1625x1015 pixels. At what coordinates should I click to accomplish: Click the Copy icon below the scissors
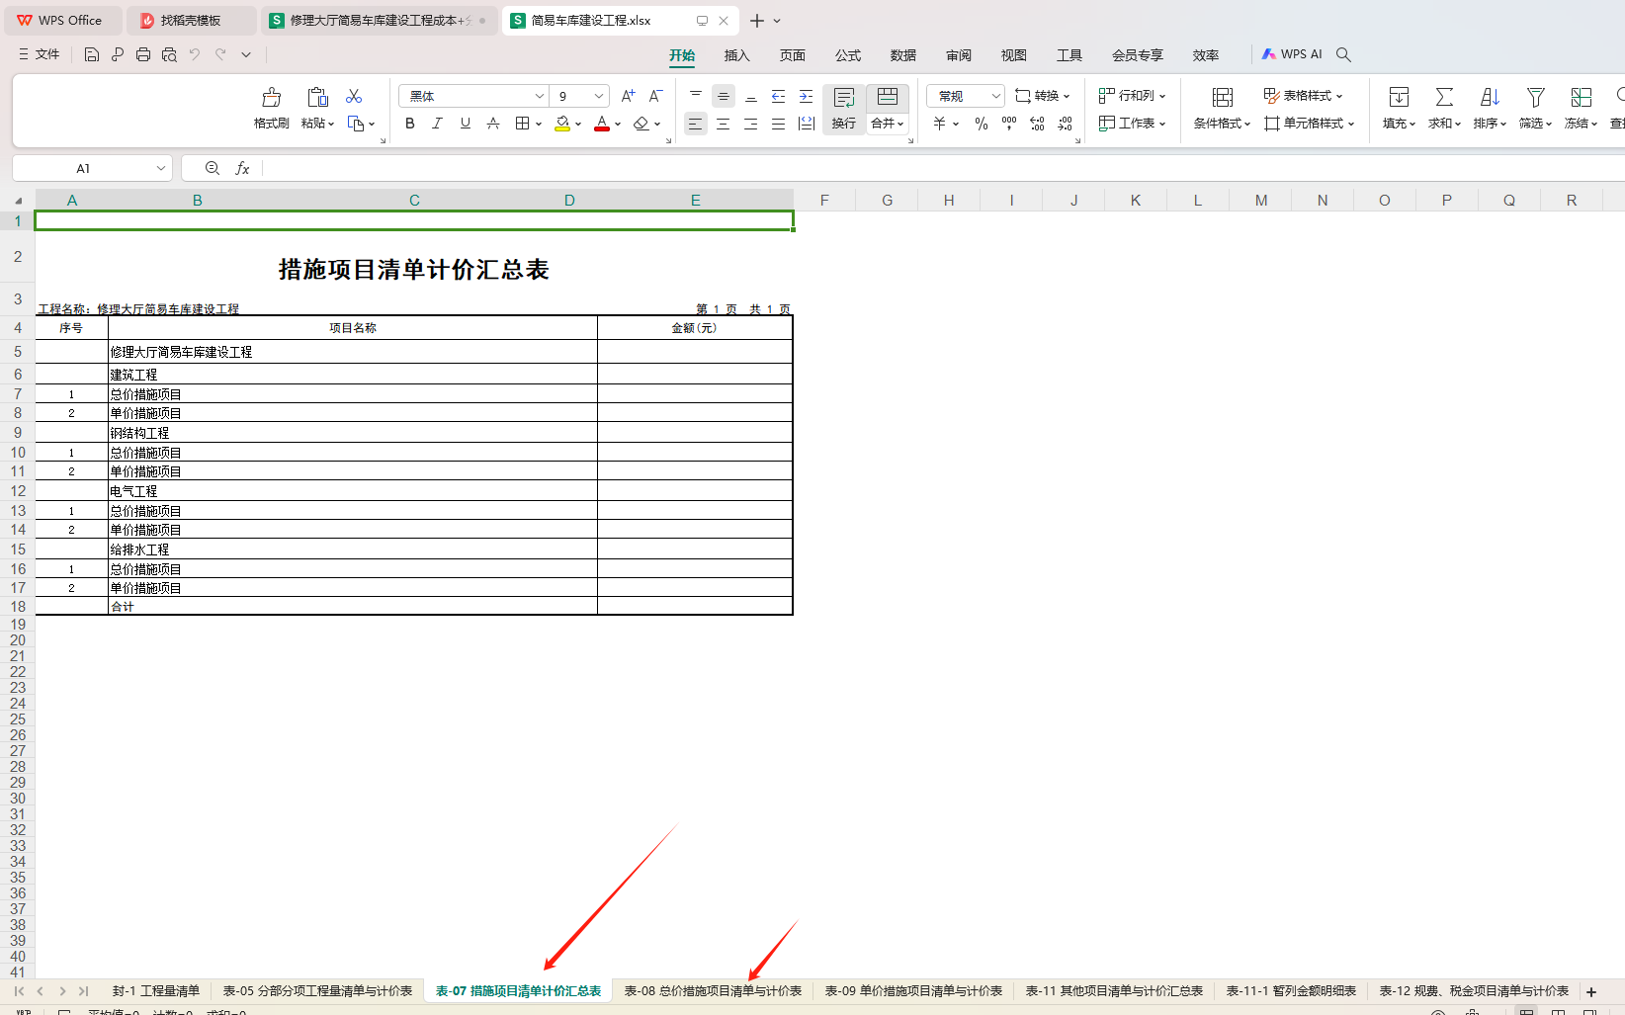[x=356, y=124]
